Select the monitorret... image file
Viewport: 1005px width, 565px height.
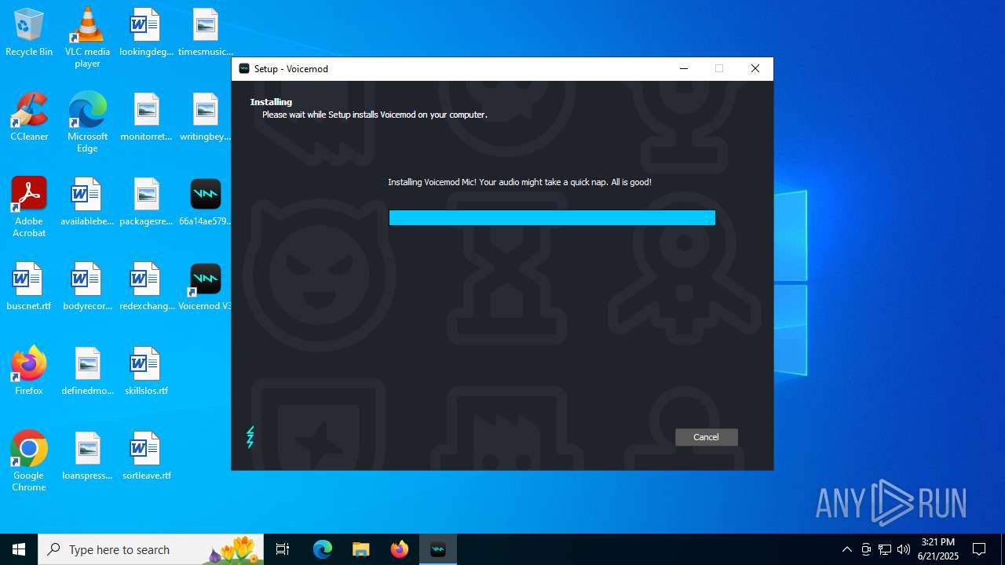click(146, 118)
